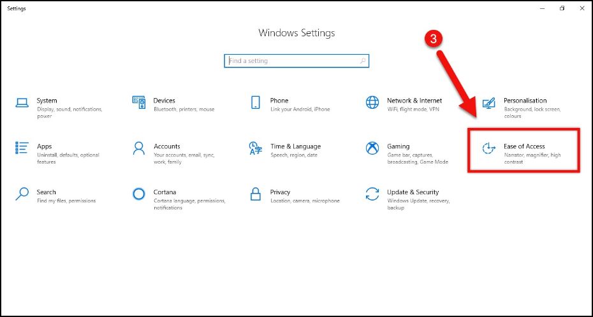
Task: Go to Ease of Access title
Action: click(x=524, y=146)
